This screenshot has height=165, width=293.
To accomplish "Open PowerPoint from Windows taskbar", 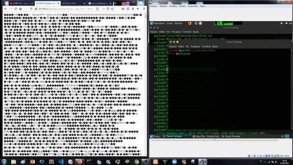I will (33, 162).
